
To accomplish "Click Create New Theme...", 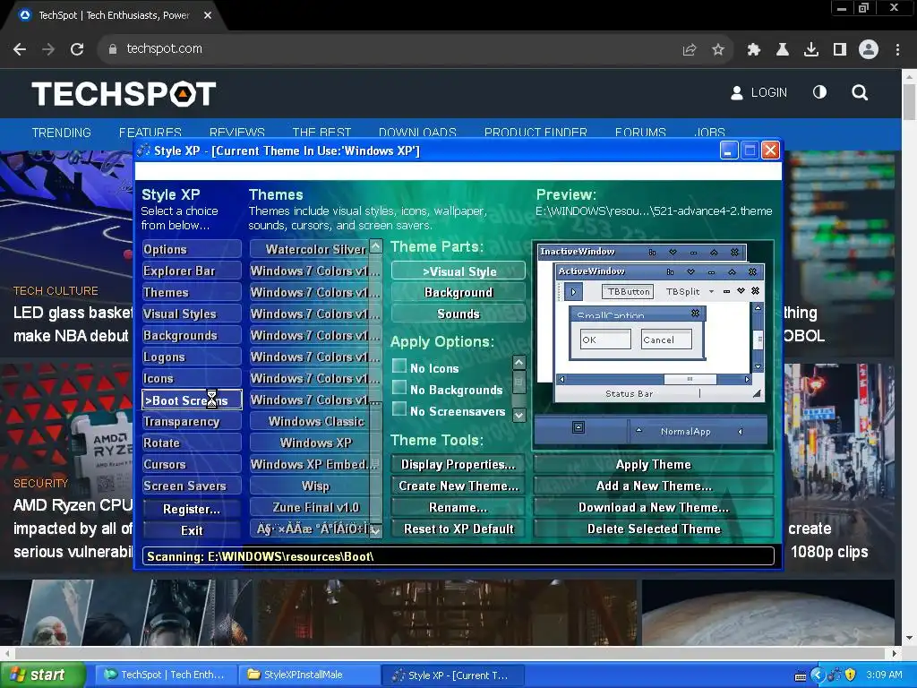I will point(458,486).
